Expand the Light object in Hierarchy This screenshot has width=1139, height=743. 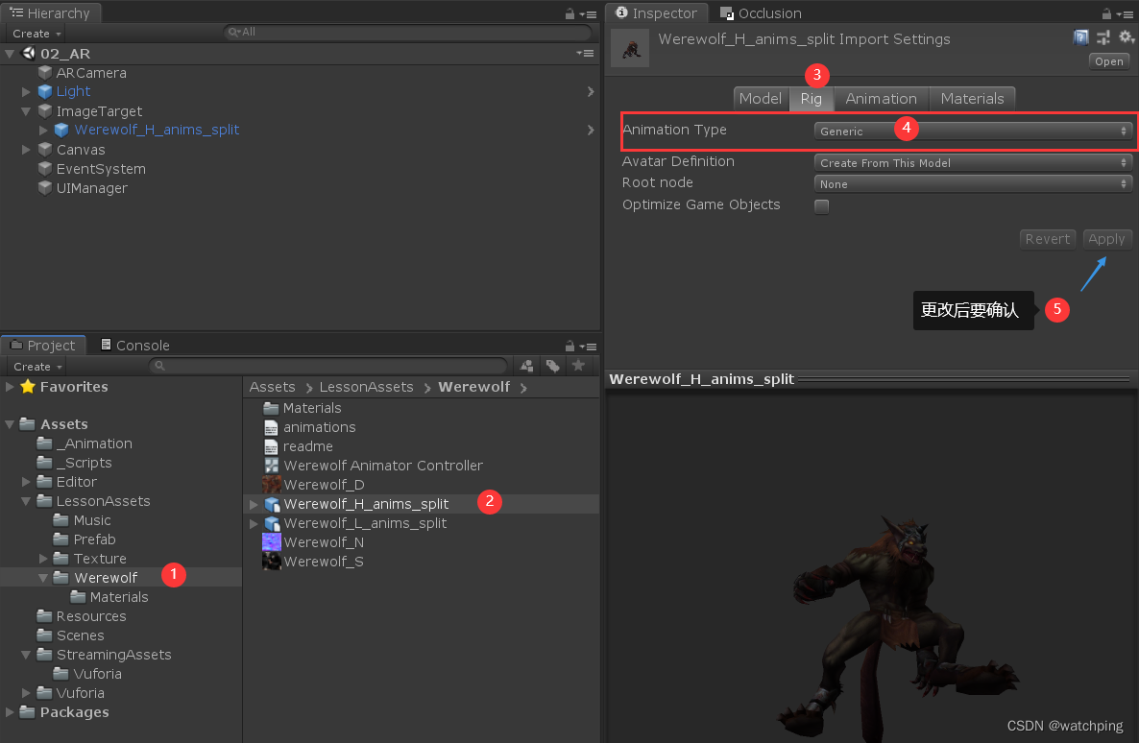tap(26, 91)
